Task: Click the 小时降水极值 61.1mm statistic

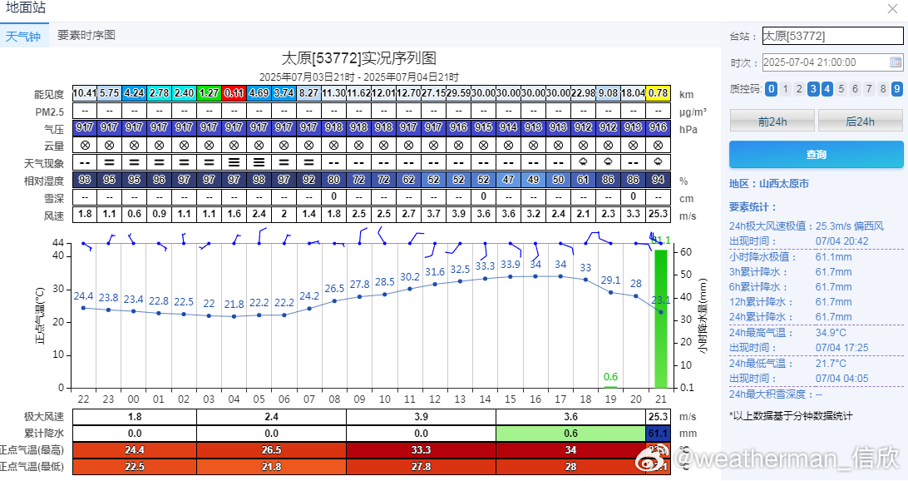Action: [791, 256]
